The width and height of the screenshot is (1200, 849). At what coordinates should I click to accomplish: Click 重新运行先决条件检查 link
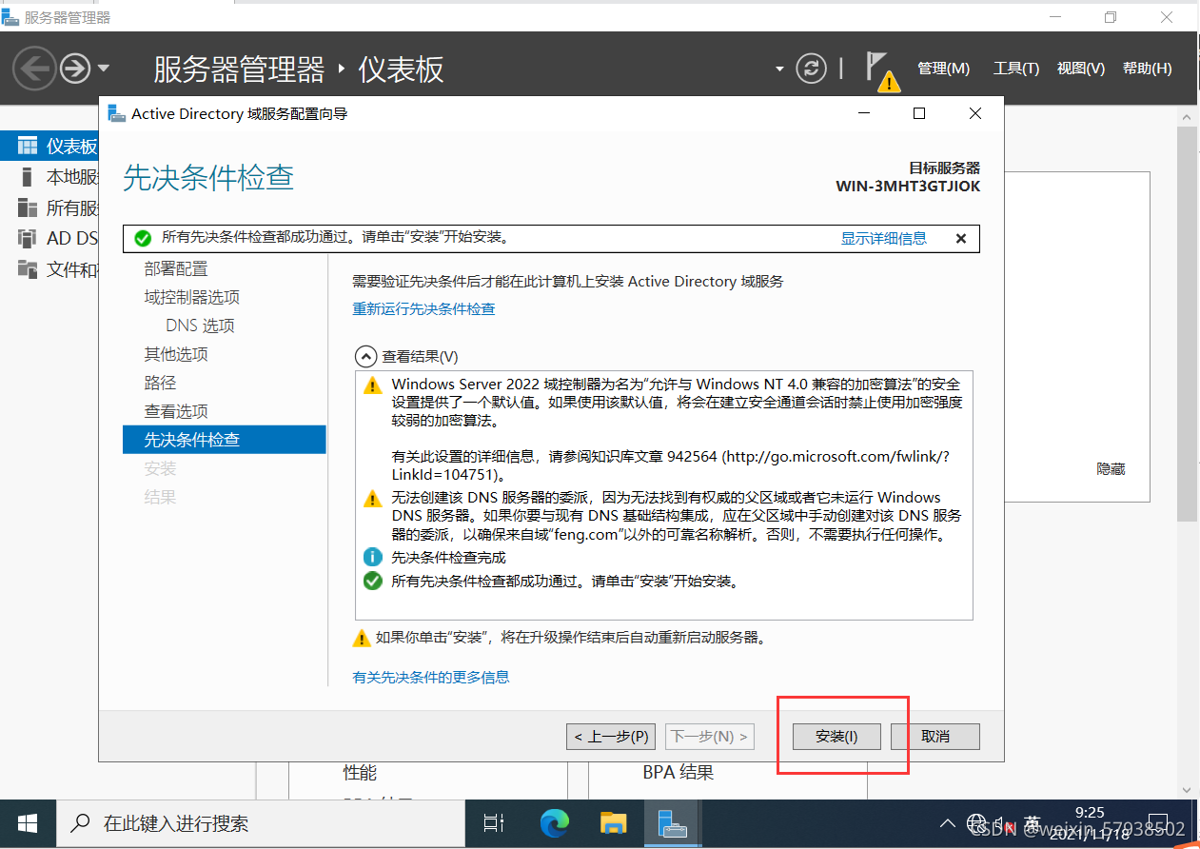pyautogui.click(x=423, y=309)
